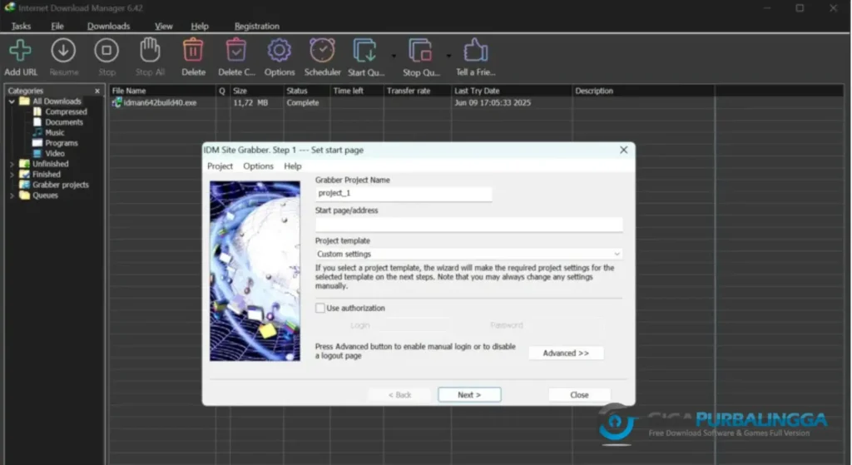Expand the Queues tree node

coord(12,195)
